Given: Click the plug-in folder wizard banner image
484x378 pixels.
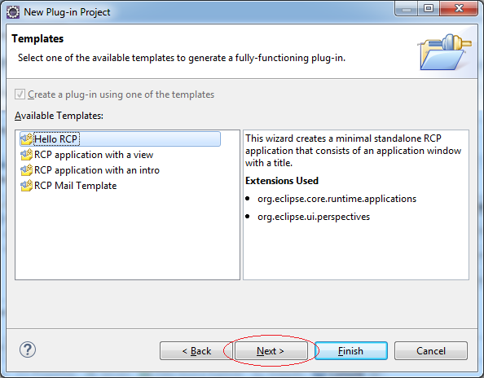Looking at the screenshot, I should pos(445,52).
